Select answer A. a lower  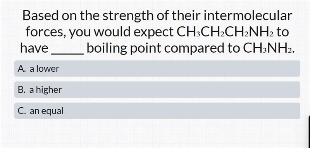(157, 69)
